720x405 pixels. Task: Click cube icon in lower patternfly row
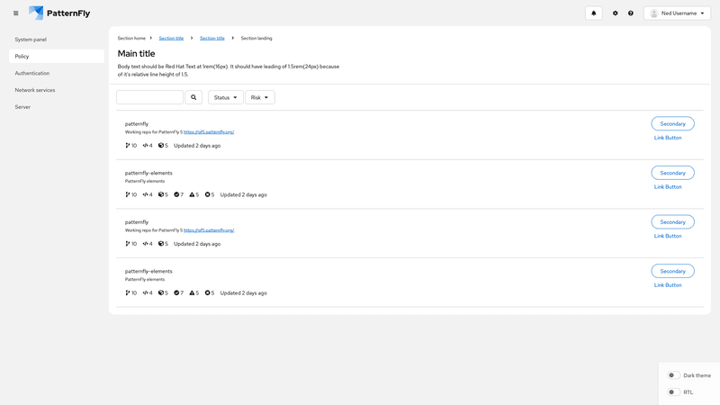pos(161,244)
